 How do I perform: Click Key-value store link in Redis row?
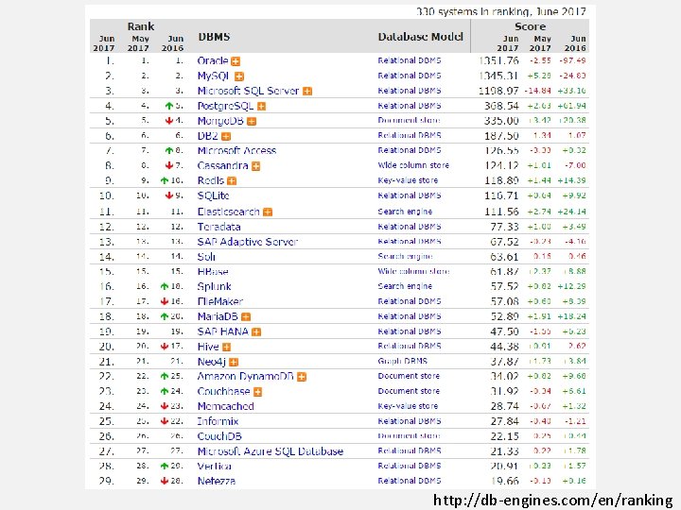[408, 180]
